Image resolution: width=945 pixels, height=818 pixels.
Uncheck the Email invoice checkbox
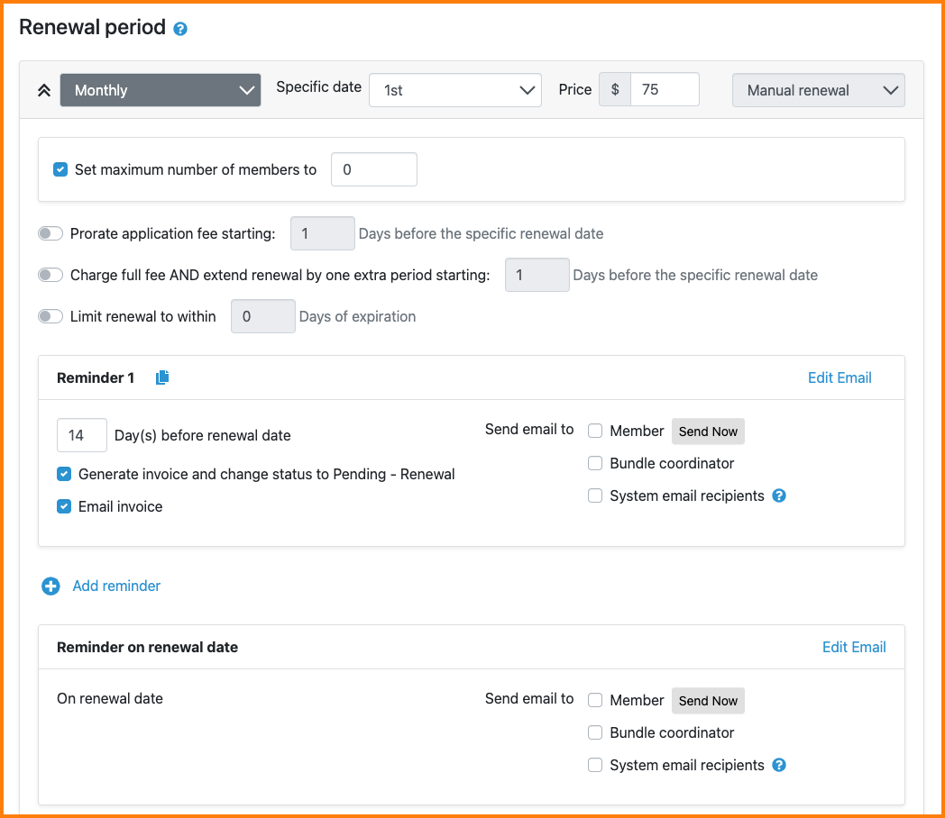point(64,506)
